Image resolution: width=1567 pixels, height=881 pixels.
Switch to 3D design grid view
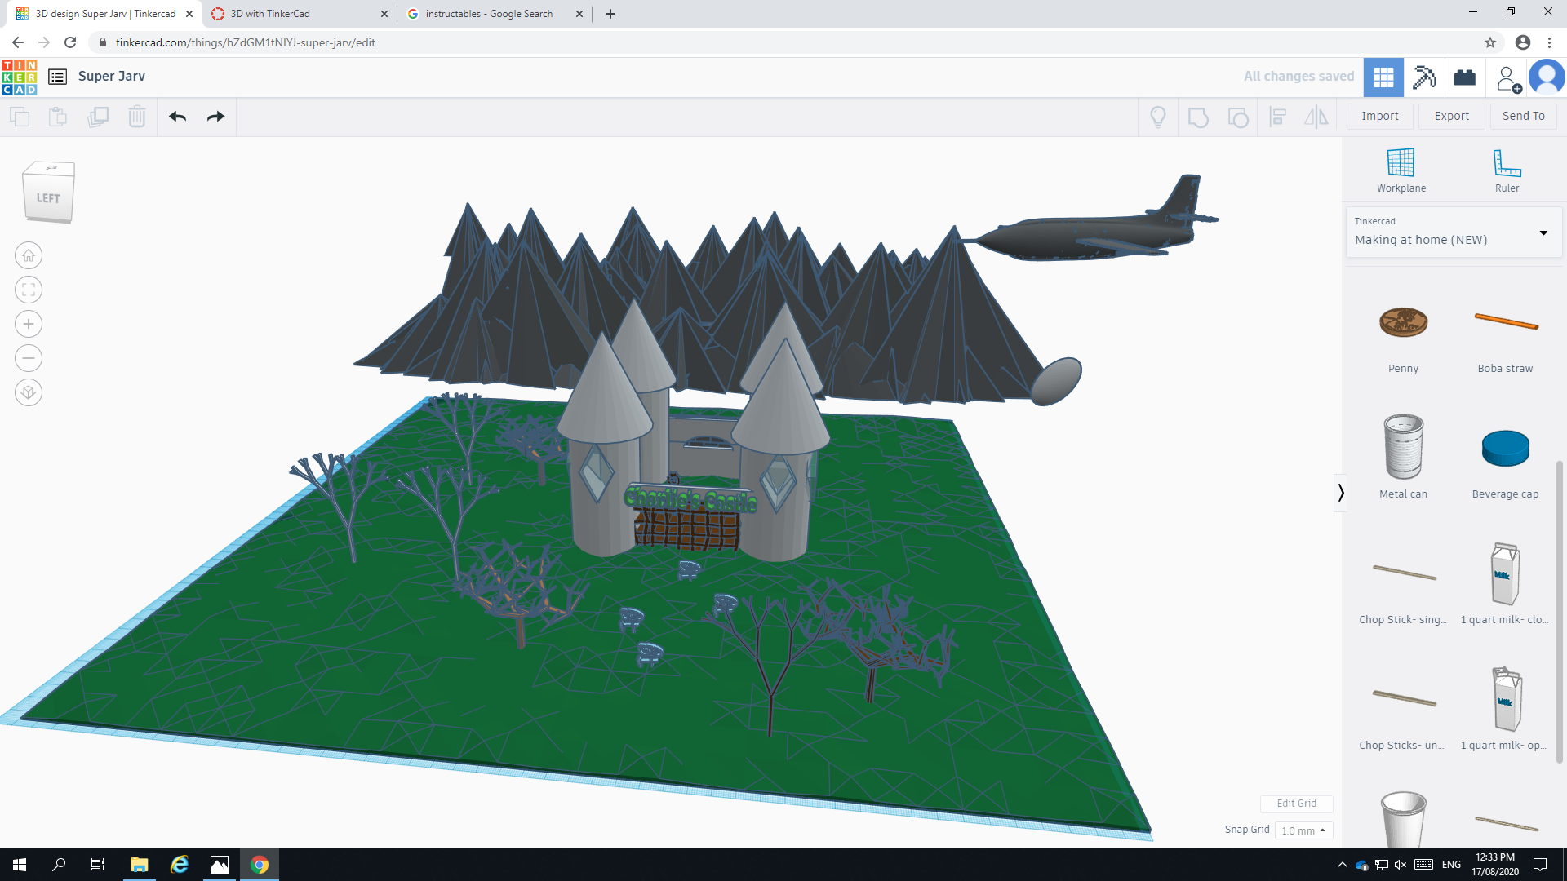click(1383, 77)
